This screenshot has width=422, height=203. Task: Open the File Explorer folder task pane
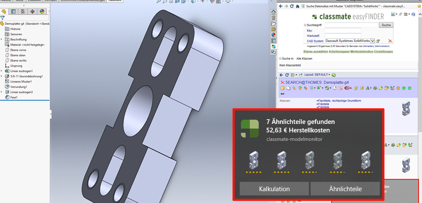273,23
